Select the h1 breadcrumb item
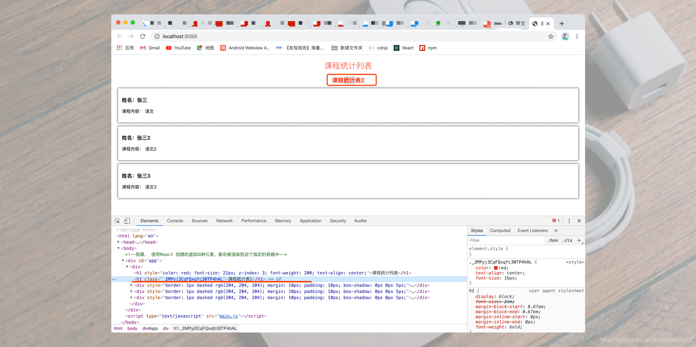696x347 pixels. click(205, 329)
